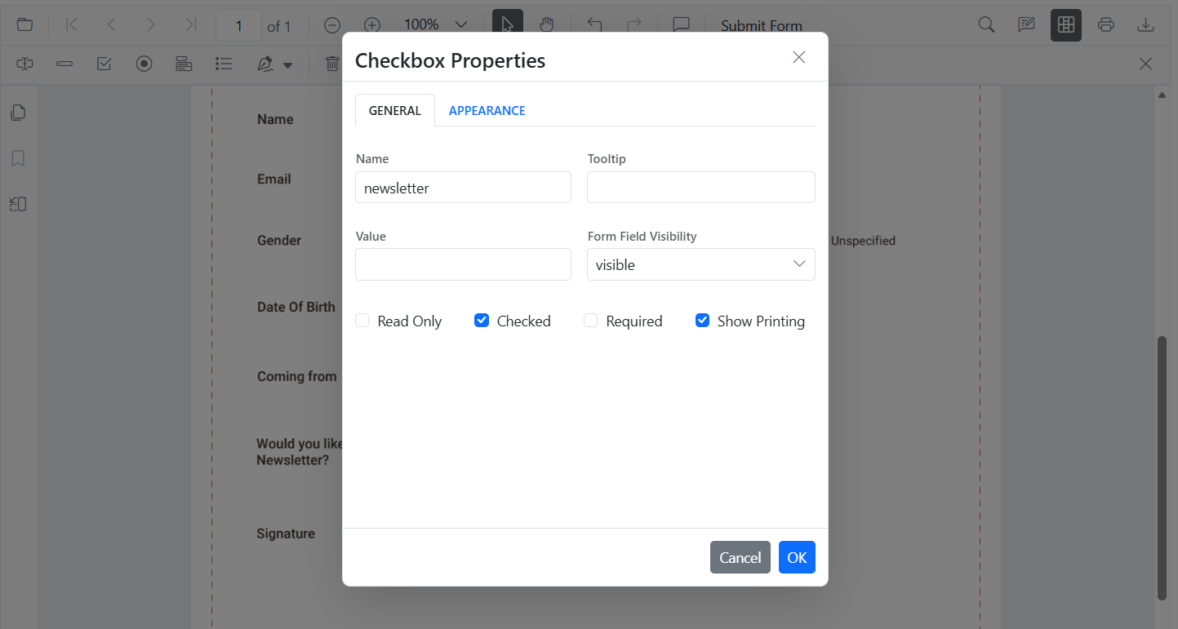1178x629 pixels.
Task: Confirm properties with OK button
Action: (x=796, y=557)
